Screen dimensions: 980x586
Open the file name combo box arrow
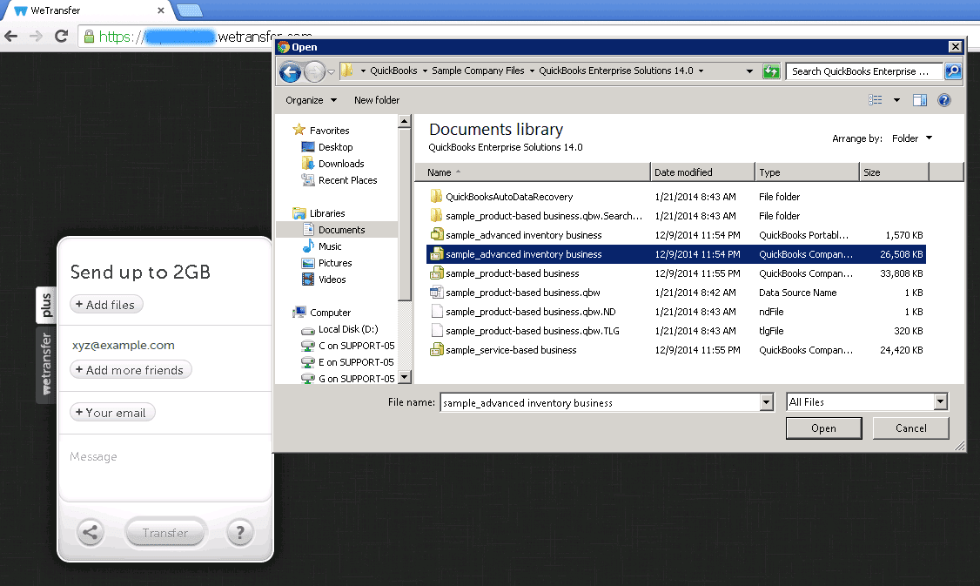(765, 401)
